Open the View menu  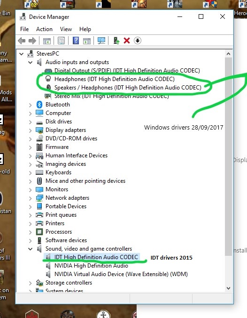66,29
